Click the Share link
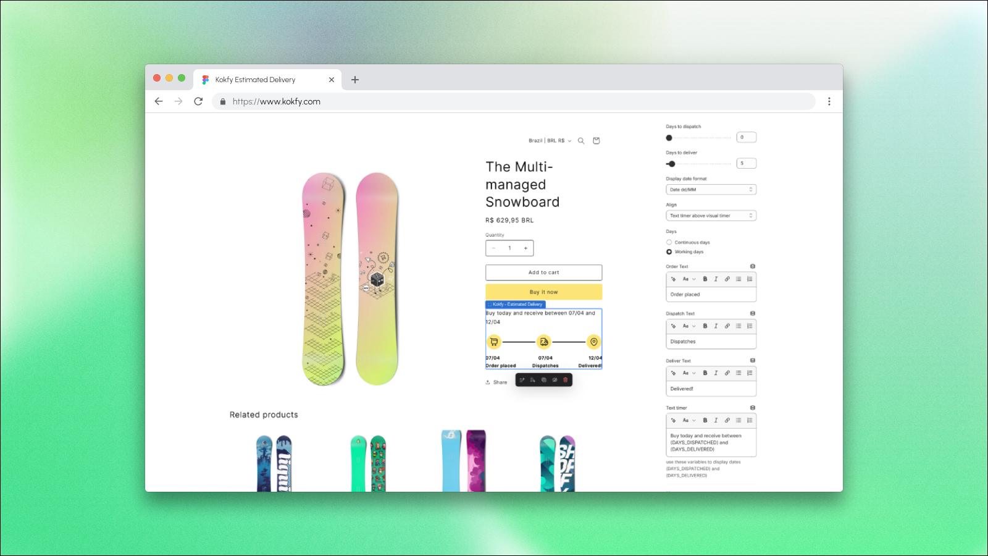This screenshot has width=988, height=556. click(x=496, y=382)
